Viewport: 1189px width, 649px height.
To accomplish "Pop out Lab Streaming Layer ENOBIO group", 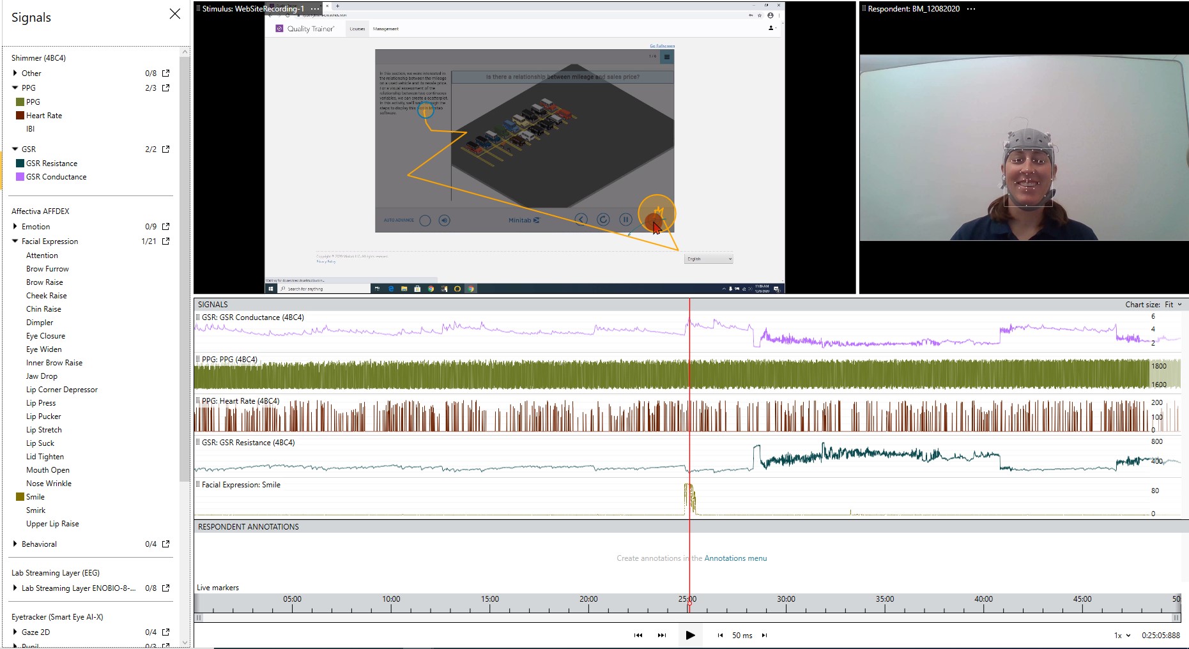I will (166, 588).
